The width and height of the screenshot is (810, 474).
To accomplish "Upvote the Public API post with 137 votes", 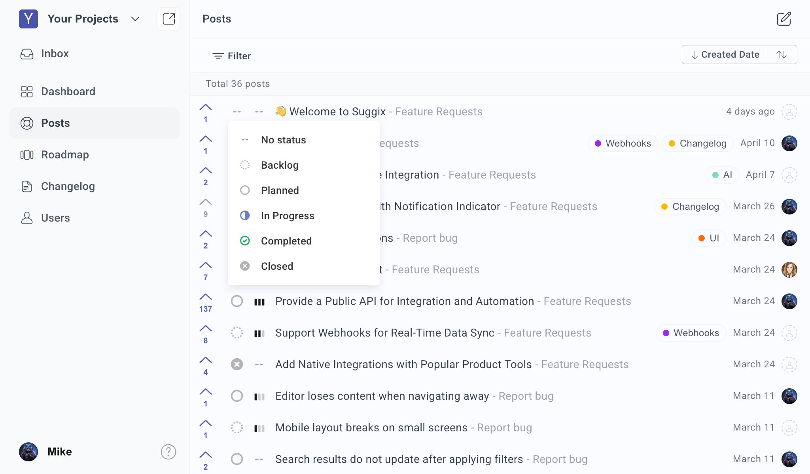I will [206, 303].
